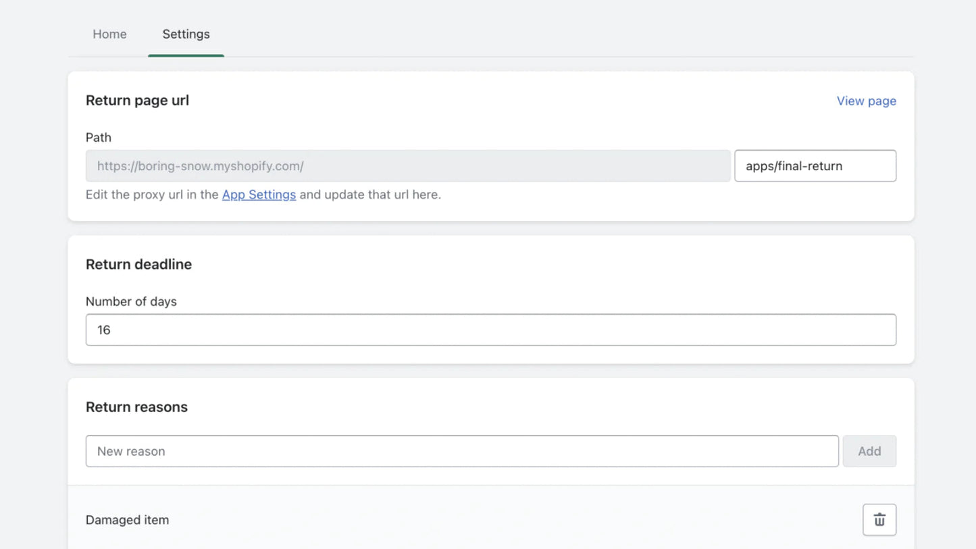Select the Settings tab
Screen dimensions: 976x549
click(x=186, y=34)
